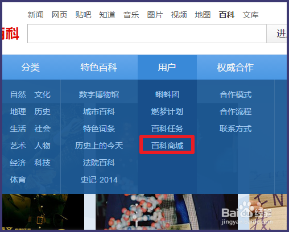Open 文库 in the top navigation
This screenshot has height=232, width=289.
click(250, 15)
